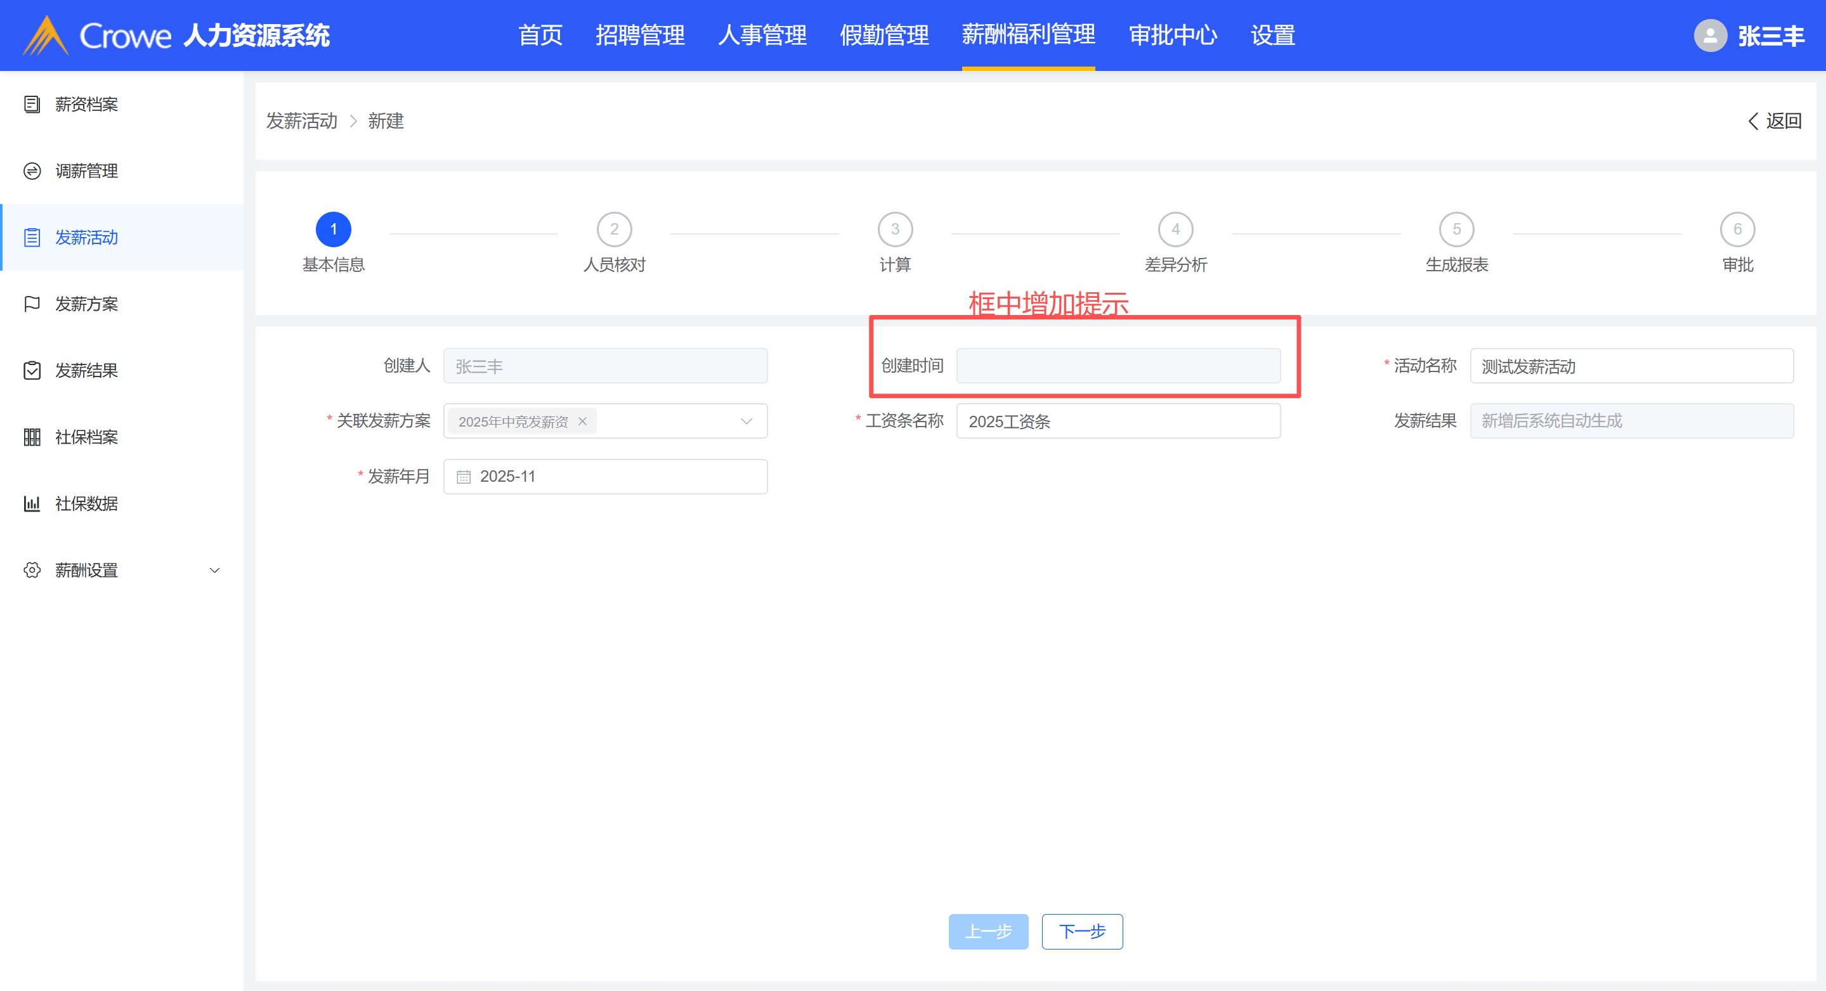The height and width of the screenshot is (992, 1826).
Task: Click the 张三丰 user avatar icon
Action: [1710, 35]
